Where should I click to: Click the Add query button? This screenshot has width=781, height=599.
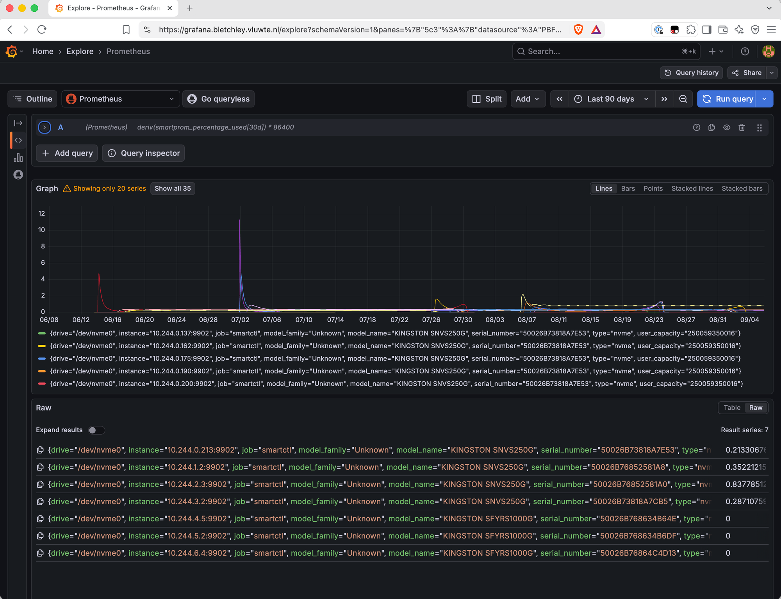click(67, 153)
